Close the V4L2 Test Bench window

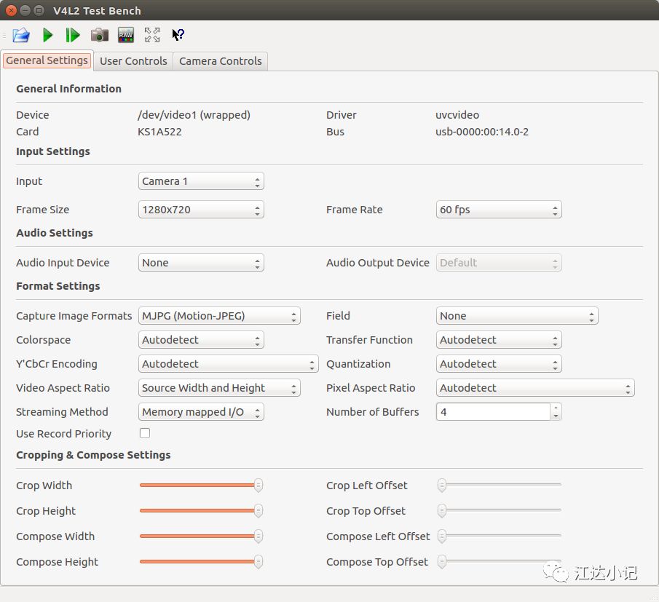tap(12, 10)
